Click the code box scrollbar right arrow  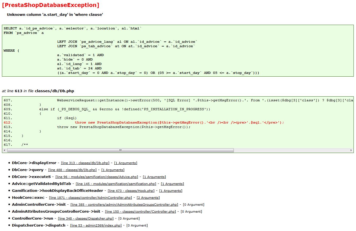pos(351,150)
